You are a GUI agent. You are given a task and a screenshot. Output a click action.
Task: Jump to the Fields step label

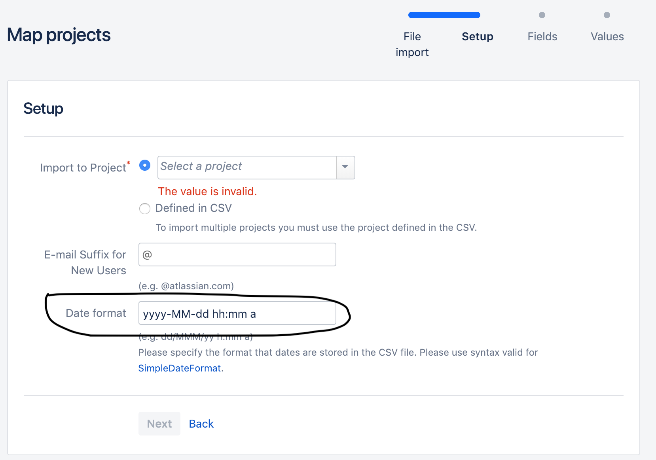(x=542, y=37)
